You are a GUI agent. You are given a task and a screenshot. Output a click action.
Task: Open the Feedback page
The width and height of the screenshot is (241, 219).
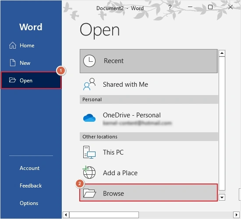[x=31, y=186]
